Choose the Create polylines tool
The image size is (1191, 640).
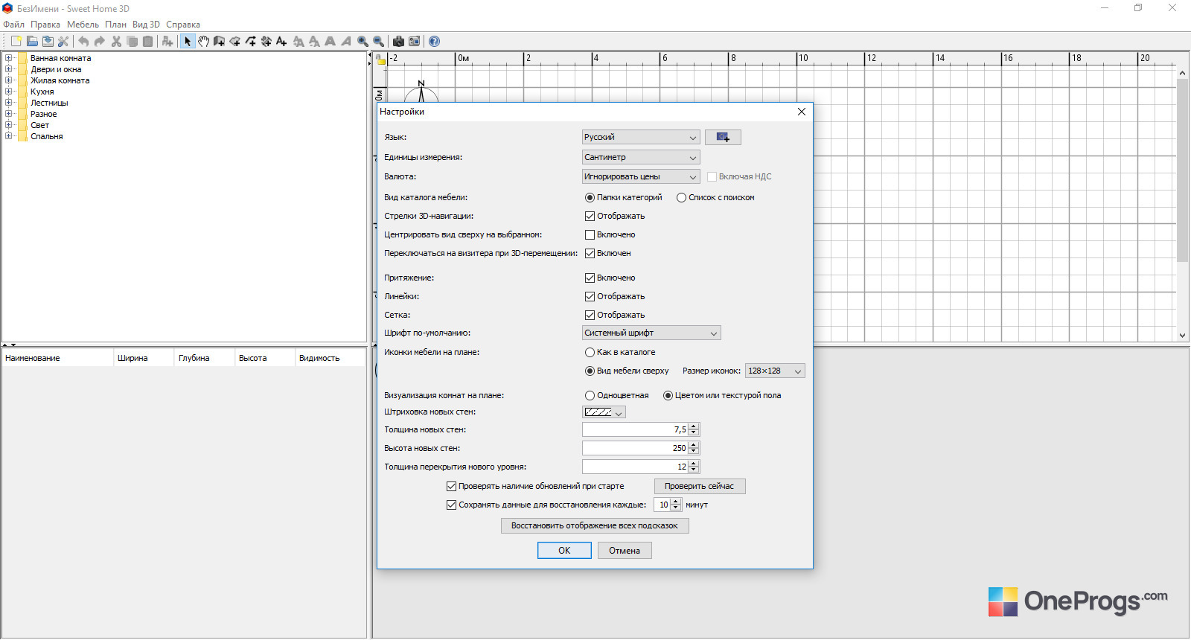(250, 42)
